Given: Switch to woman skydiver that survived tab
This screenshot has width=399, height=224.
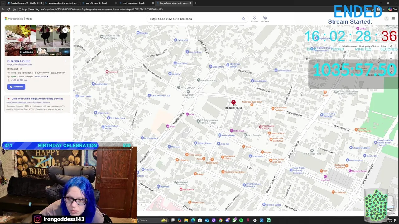Looking at the screenshot, I should 61,3.
